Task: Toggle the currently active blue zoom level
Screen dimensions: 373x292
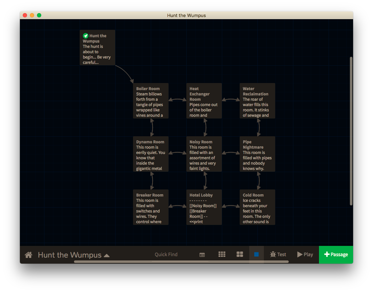Action: coord(256,254)
